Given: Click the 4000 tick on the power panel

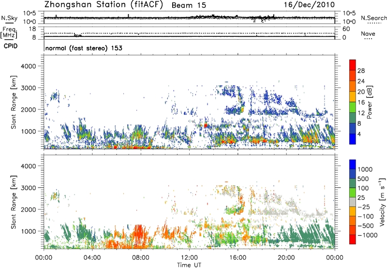Looking at the screenshot, I should point(28,66).
